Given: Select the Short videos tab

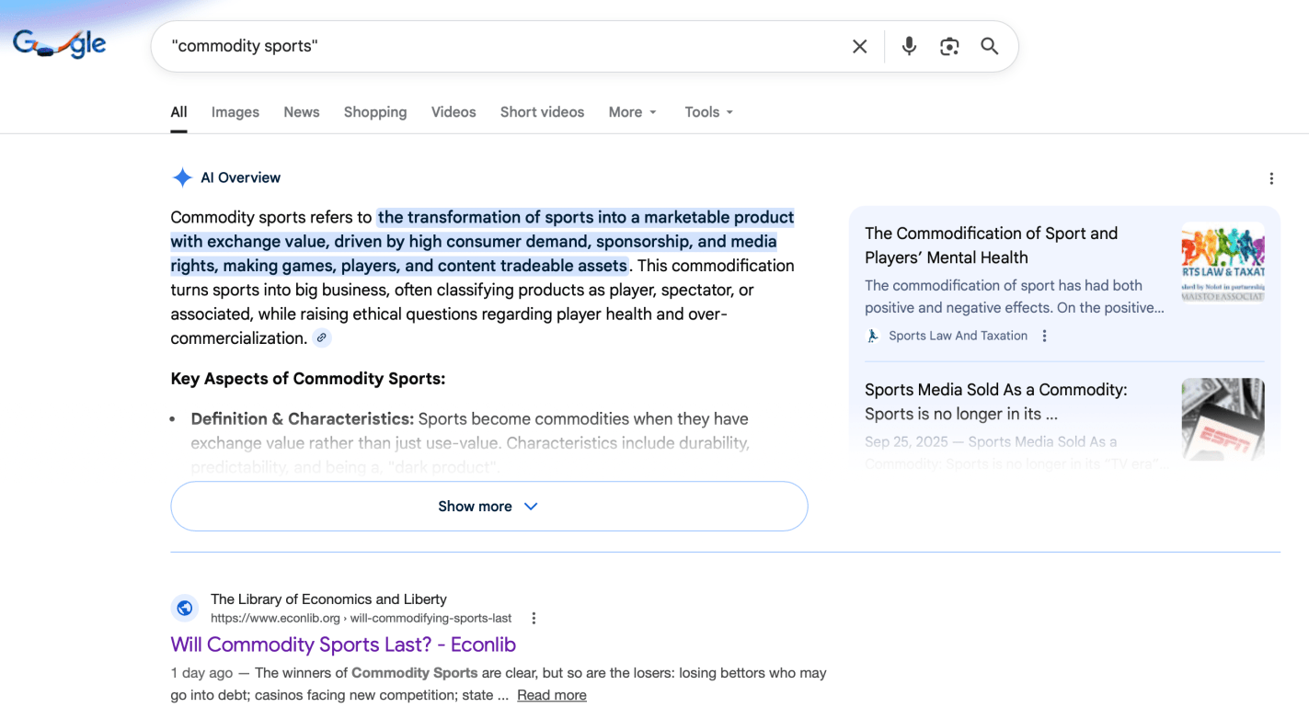Looking at the screenshot, I should (542, 112).
